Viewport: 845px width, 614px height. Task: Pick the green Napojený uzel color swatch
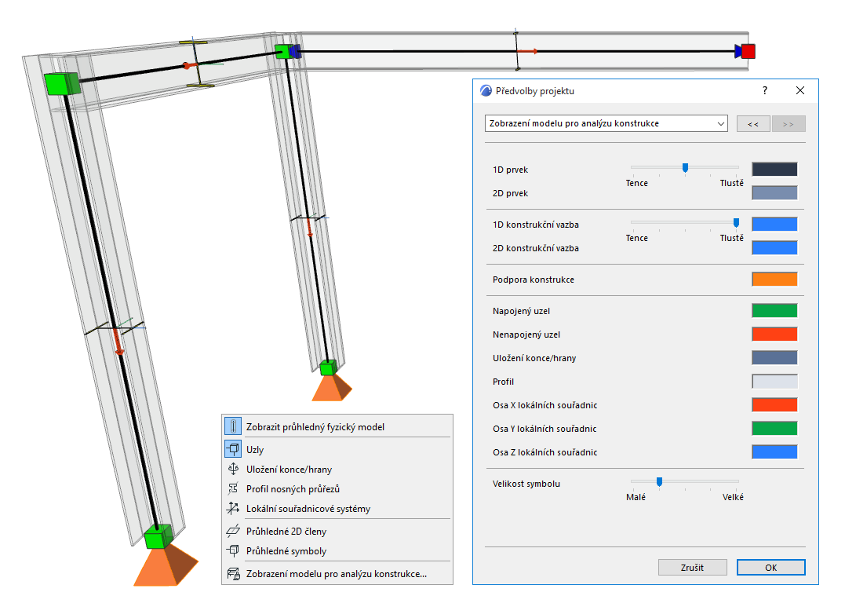[775, 310]
